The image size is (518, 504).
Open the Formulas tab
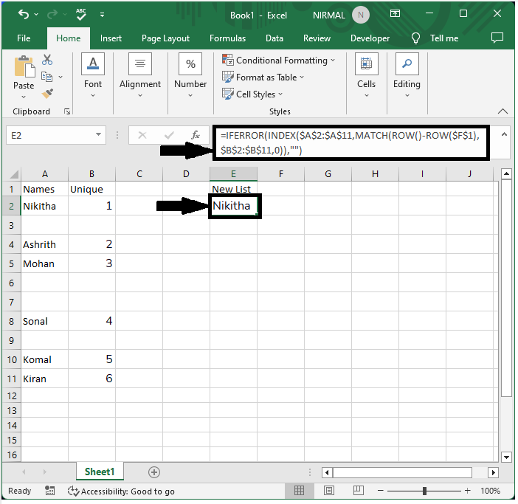(227, 38)
